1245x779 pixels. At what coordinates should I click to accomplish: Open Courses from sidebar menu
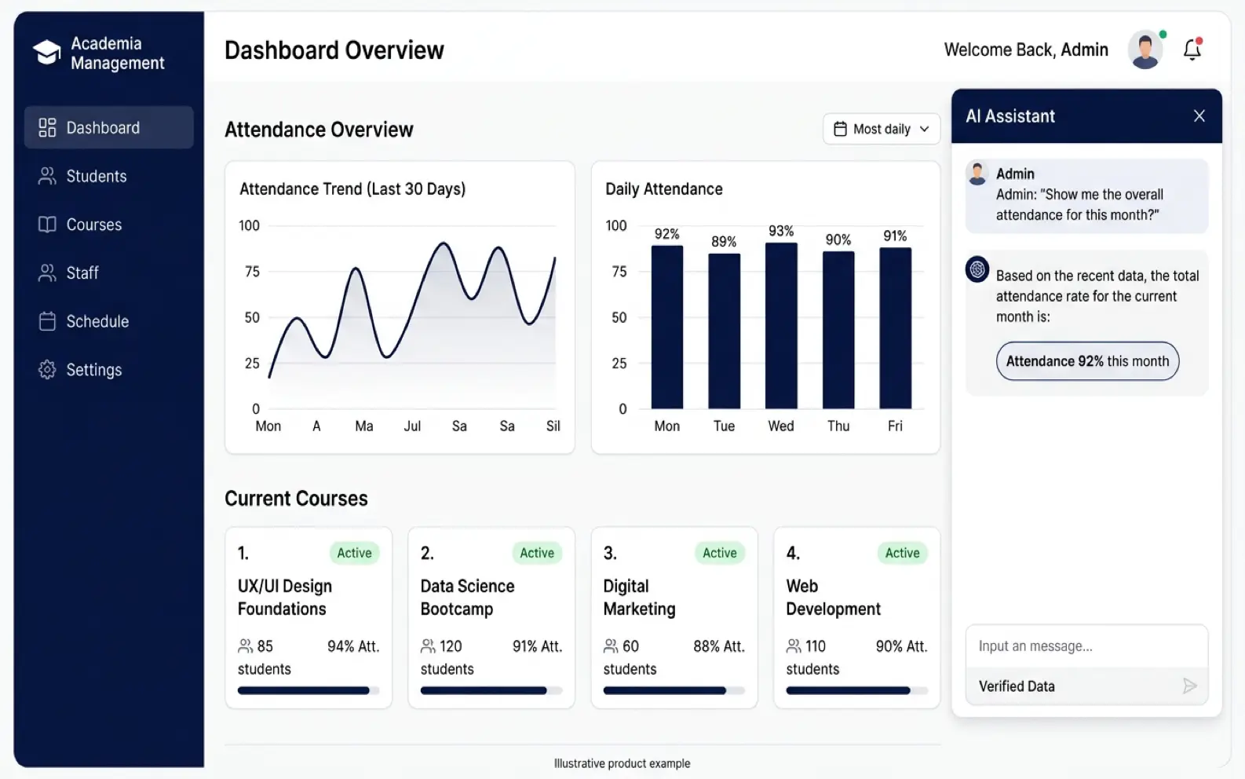click(x=109, y=225)
